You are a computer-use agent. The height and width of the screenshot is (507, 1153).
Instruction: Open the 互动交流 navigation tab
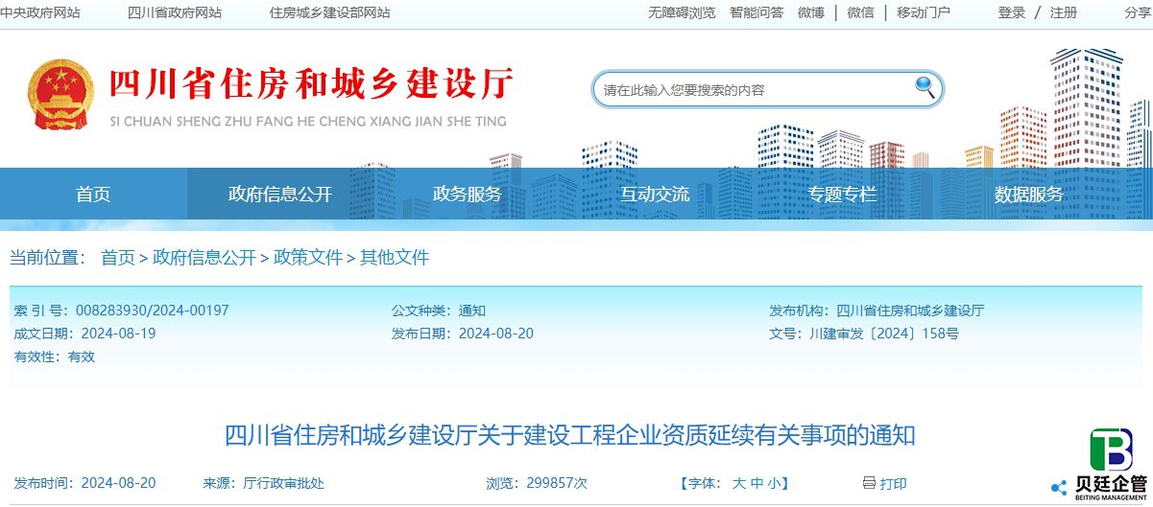(x=654, y=195)
